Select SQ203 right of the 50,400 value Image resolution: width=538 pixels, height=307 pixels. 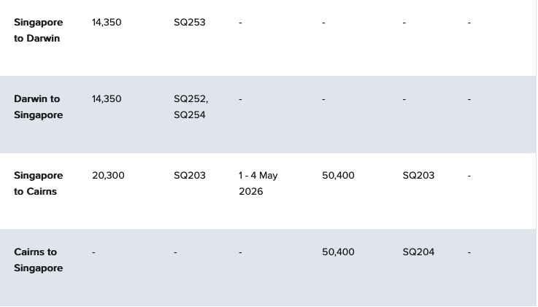click(x=418, y=176)
